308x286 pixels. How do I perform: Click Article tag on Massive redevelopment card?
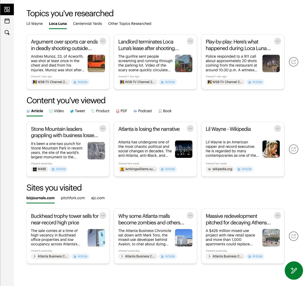[255, 256]
